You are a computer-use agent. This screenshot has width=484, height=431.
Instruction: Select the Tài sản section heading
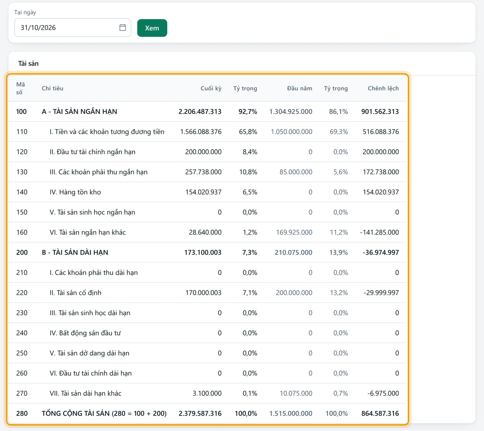[x=28, y=63]
